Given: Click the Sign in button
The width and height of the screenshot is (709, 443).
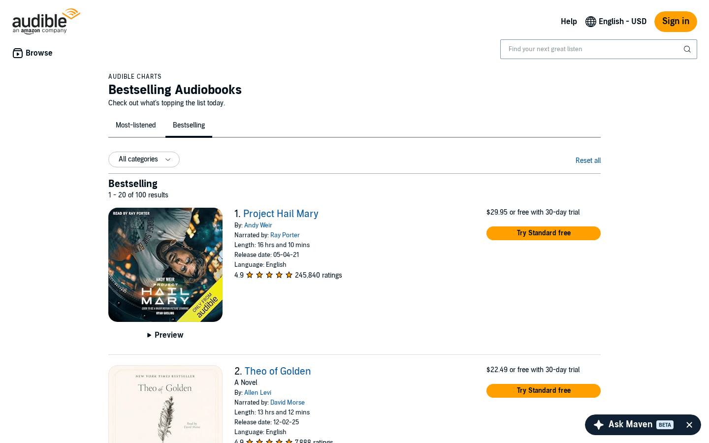Looking at the screenshot, I should (x=676, y=22).
